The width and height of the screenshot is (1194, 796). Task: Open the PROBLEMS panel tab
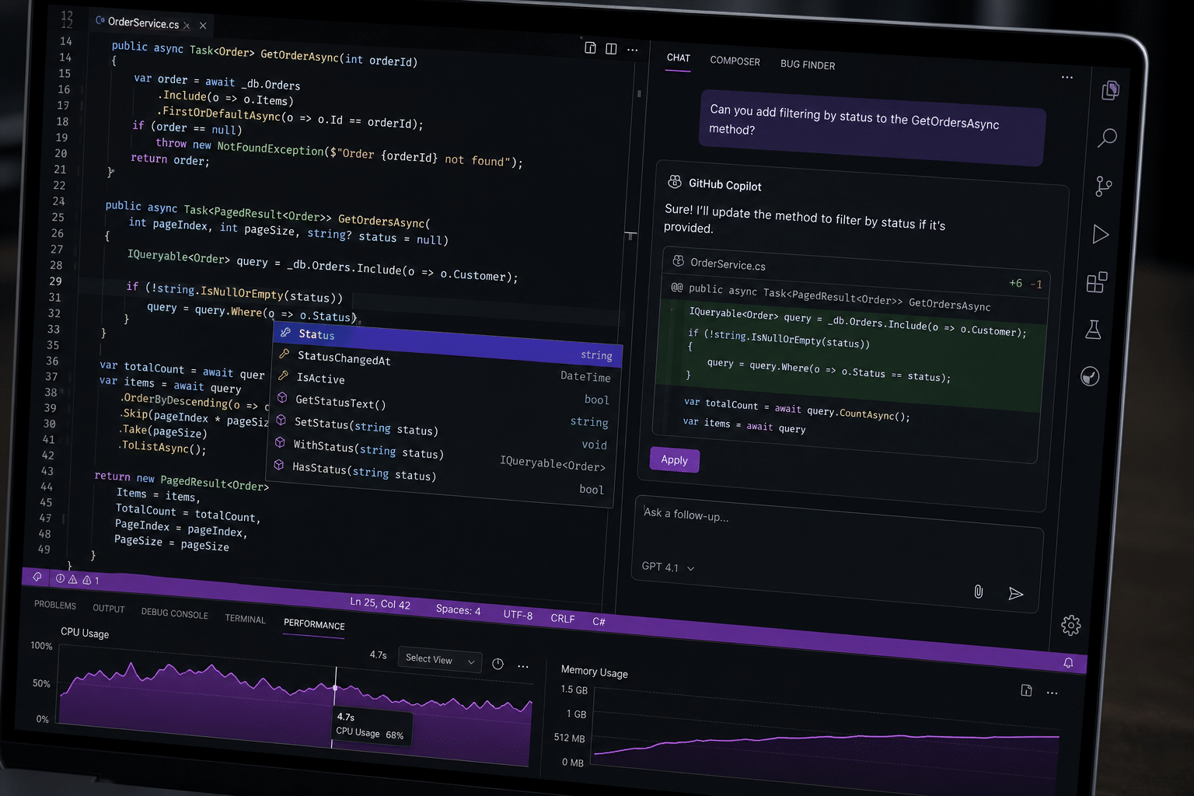pos(55,605)
